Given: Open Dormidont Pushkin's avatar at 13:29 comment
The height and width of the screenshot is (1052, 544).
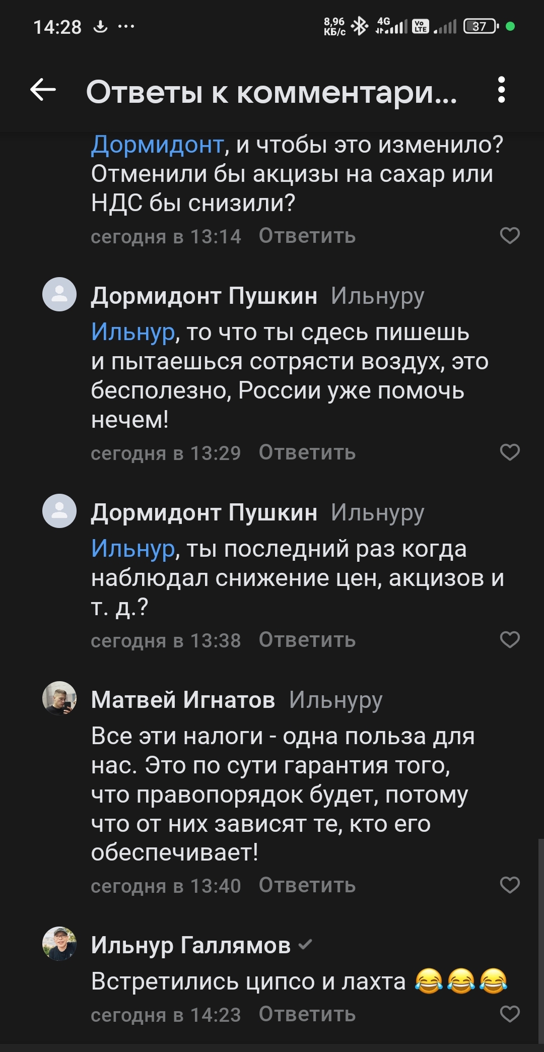Looking at the screenshot, I should tap(59, 294).
